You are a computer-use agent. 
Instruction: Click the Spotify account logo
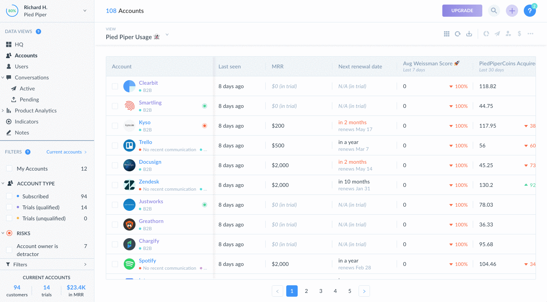(129, 264)
